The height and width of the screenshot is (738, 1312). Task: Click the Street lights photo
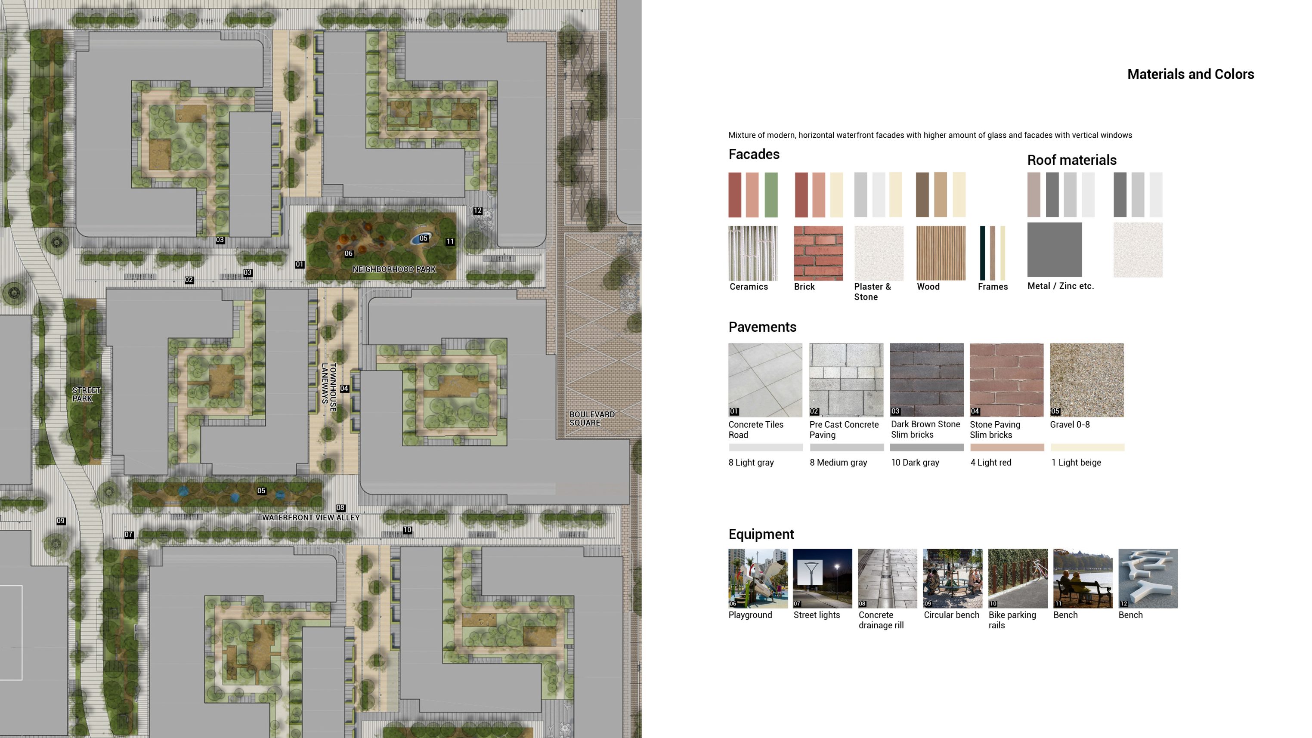tap(822, 578)
